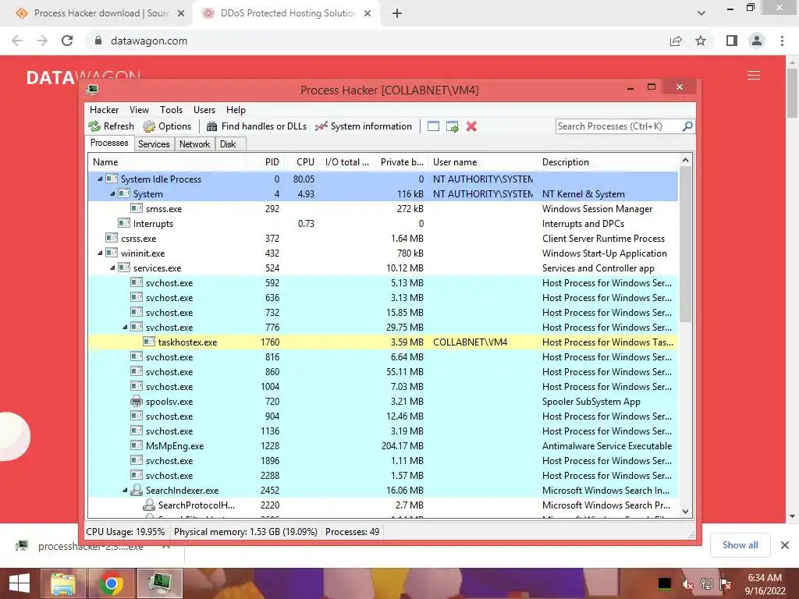Select the smss.exe process icon
Screen dimensions: 799x599
[x=137, y=208]
